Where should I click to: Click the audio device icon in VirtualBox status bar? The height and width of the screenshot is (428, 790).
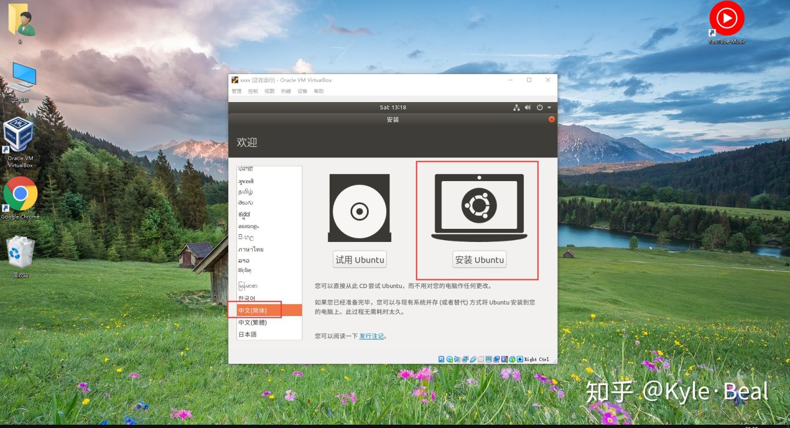[458, 359]
